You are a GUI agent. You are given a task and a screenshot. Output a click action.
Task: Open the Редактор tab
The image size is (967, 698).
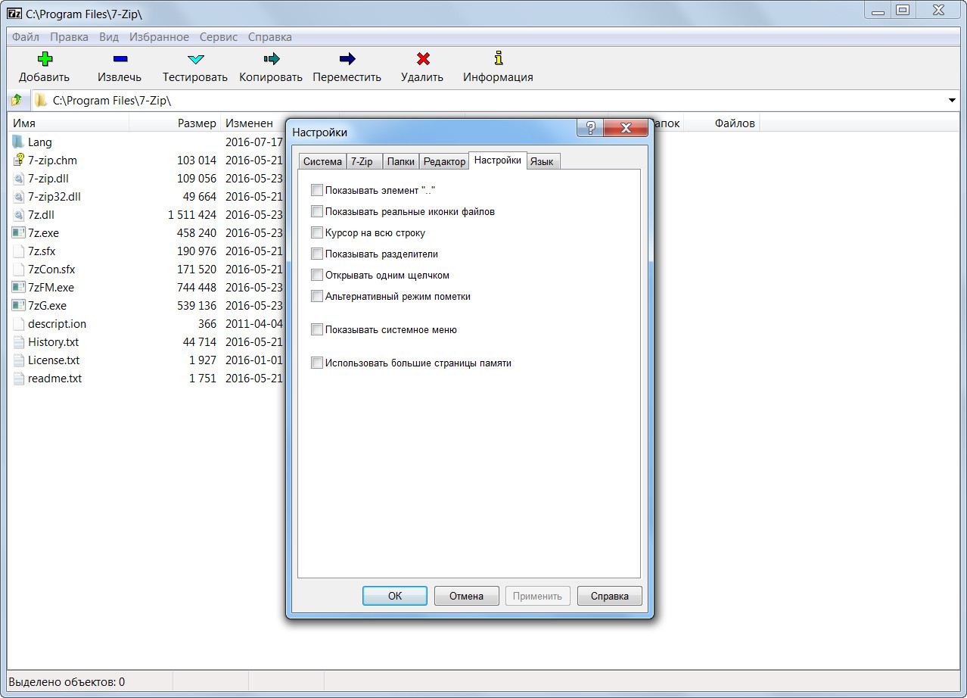pos(444,161)
